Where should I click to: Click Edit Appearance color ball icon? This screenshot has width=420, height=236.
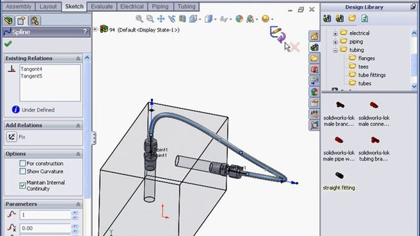239,19
